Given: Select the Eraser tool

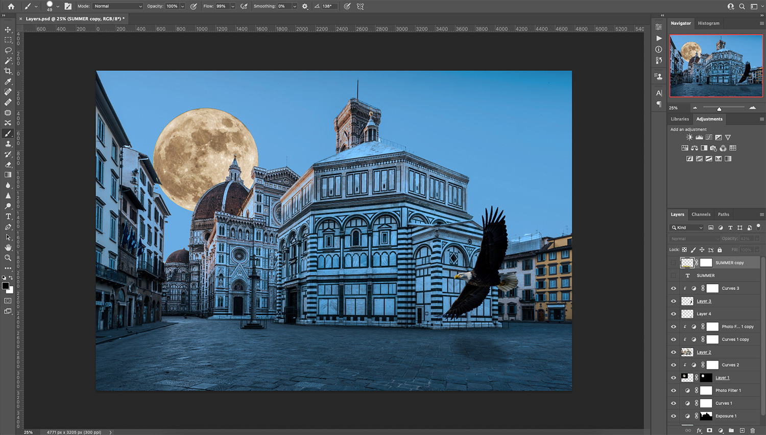Looking at the screenshot, I should click(x=8, y=164).
